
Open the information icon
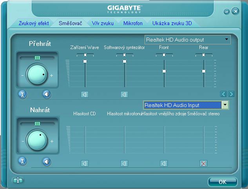pyautogui.click(x=18, y=180)
